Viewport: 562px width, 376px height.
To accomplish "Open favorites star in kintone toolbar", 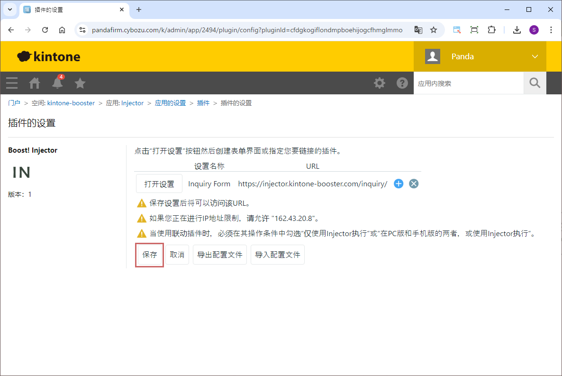I will pos(80,83).
